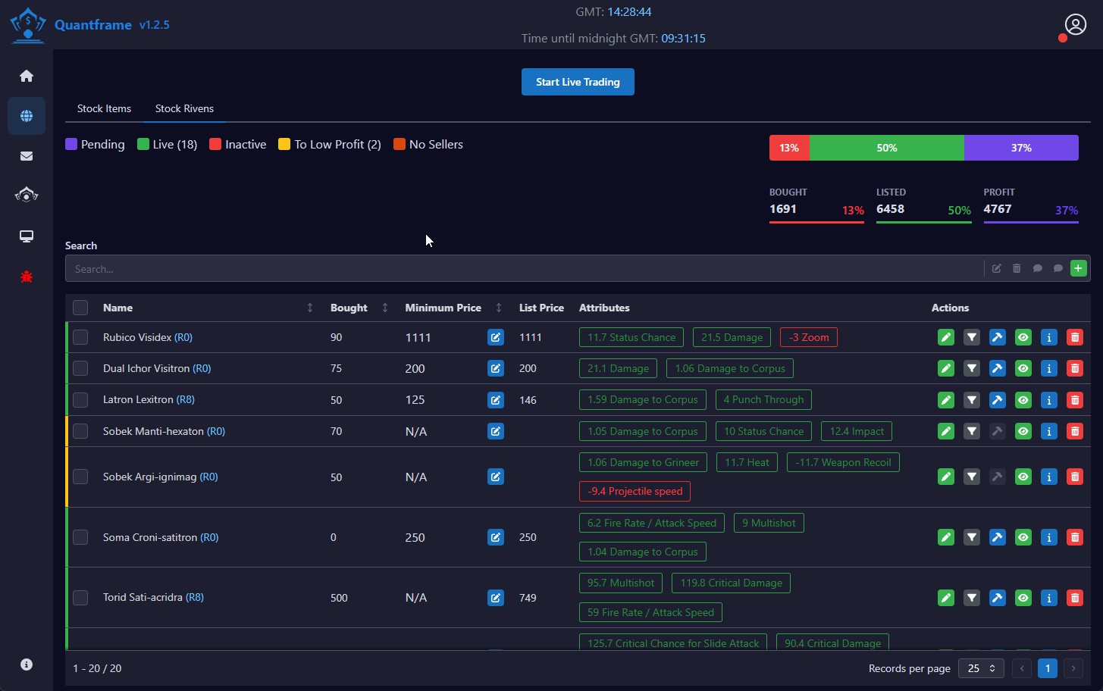Viewport: 1103px width, 691px height.
Task: Click the hammer sell icon for Soma Croni-satitron
Action: pos(998,537)
